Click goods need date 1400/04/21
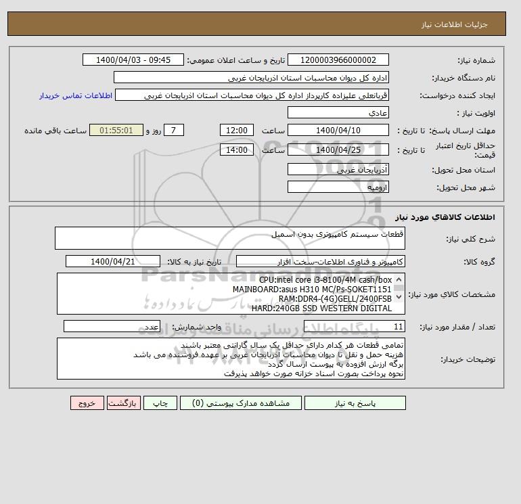Viewport: 521px width, 504px height. tap(113, 261)
